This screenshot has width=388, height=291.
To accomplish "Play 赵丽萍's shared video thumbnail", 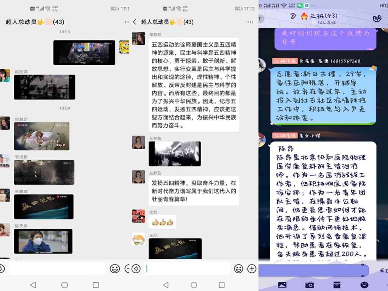I will 45,87.
